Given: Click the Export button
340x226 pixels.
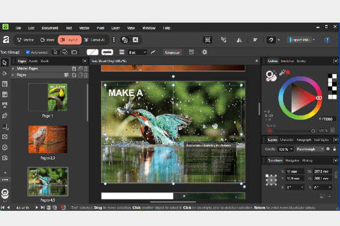Looking at the screenshot, I should [300, 40].
